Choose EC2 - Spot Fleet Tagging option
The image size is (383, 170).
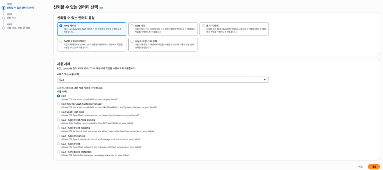tap(58, 128)
